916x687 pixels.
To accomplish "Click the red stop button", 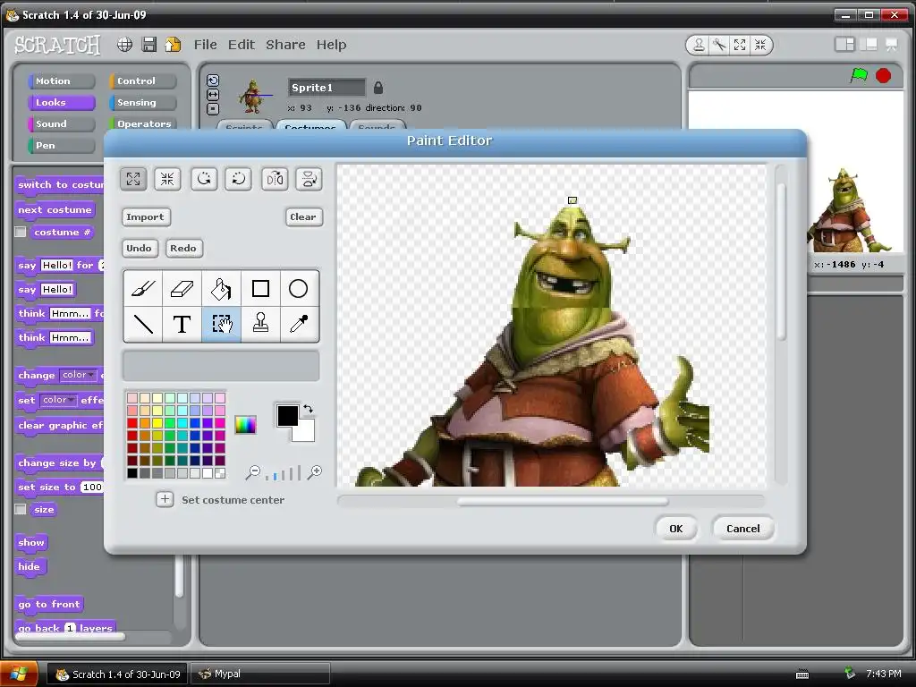I will click(883, 75).
